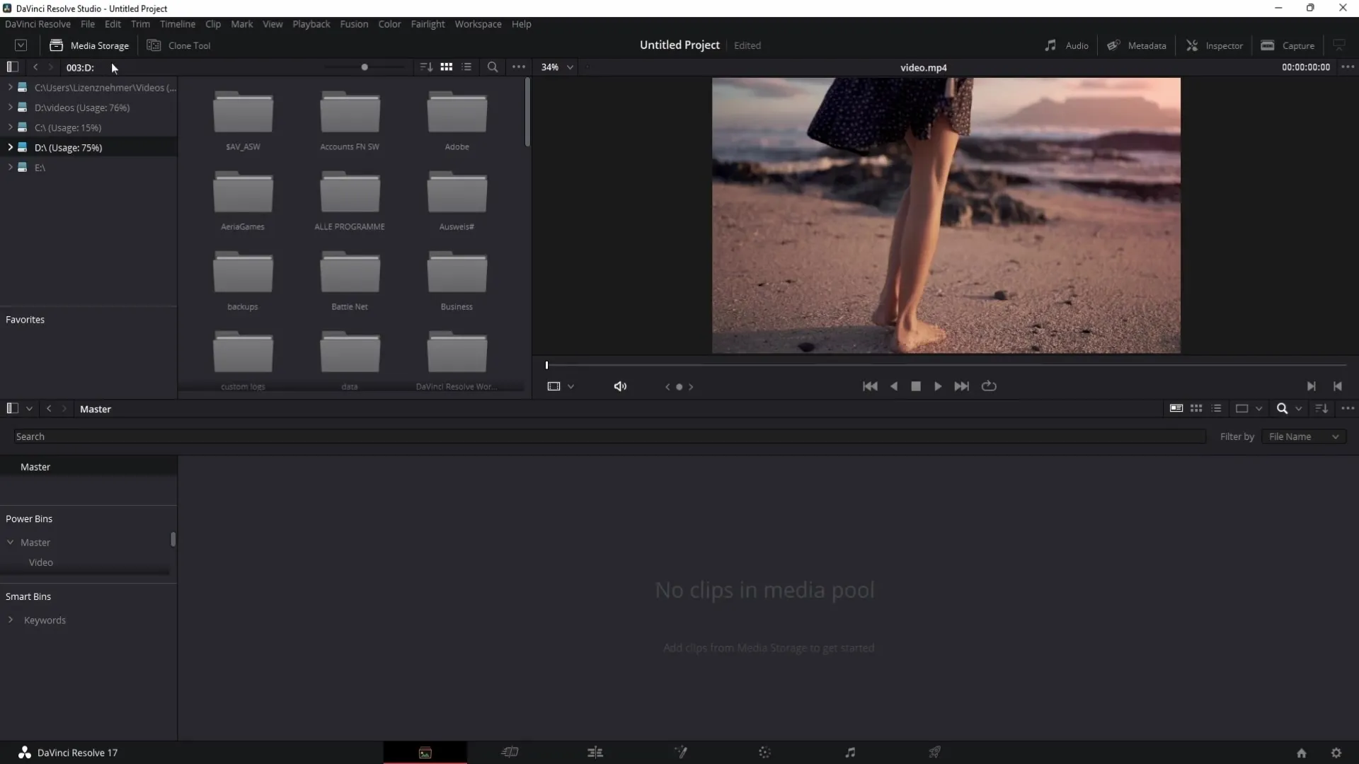The width and height of the screenshot is (1359, 764).
Task: Open the Fusion menu item
Action: coord(354,23)
